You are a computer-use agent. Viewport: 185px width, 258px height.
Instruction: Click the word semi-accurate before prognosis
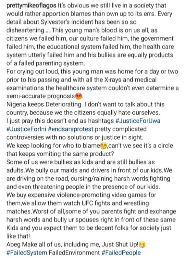coord(26,96)
